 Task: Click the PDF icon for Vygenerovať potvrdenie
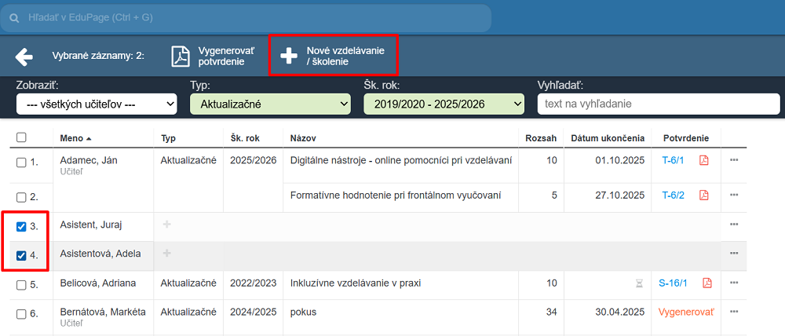point(181,57)
